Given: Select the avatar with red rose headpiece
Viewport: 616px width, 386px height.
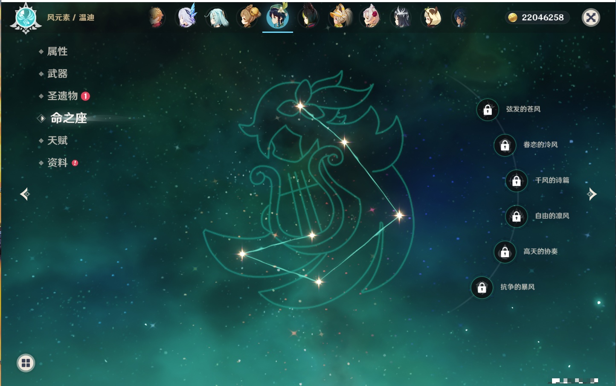Looking at the screenshot, I should (x=370, y=17).
